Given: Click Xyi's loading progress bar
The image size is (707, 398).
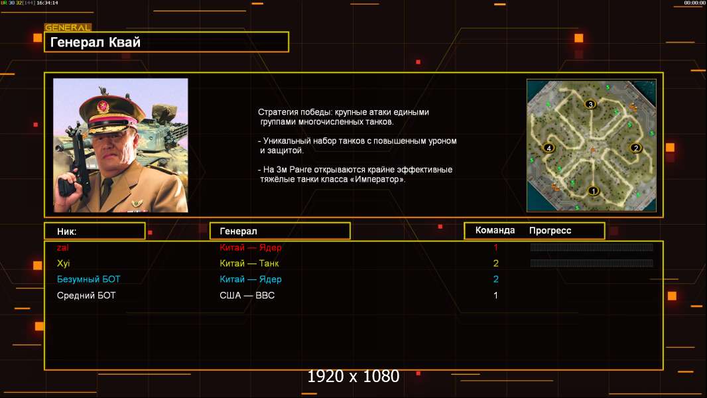Looking at the screenshot, I should 592,263.
